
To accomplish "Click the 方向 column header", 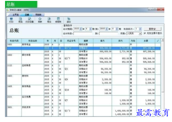I will (x=133, y=41).
